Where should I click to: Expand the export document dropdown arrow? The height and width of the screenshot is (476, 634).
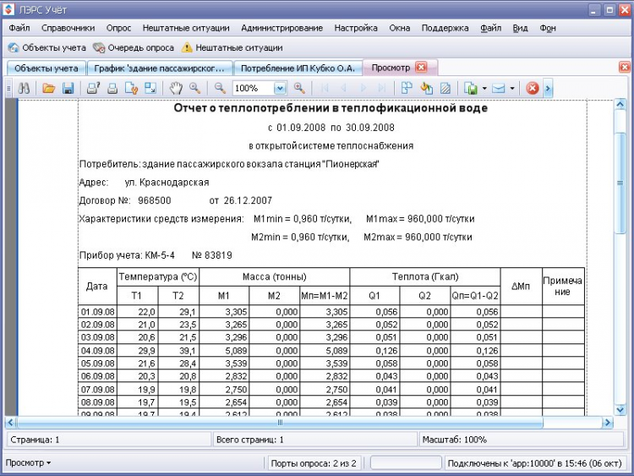484,88
